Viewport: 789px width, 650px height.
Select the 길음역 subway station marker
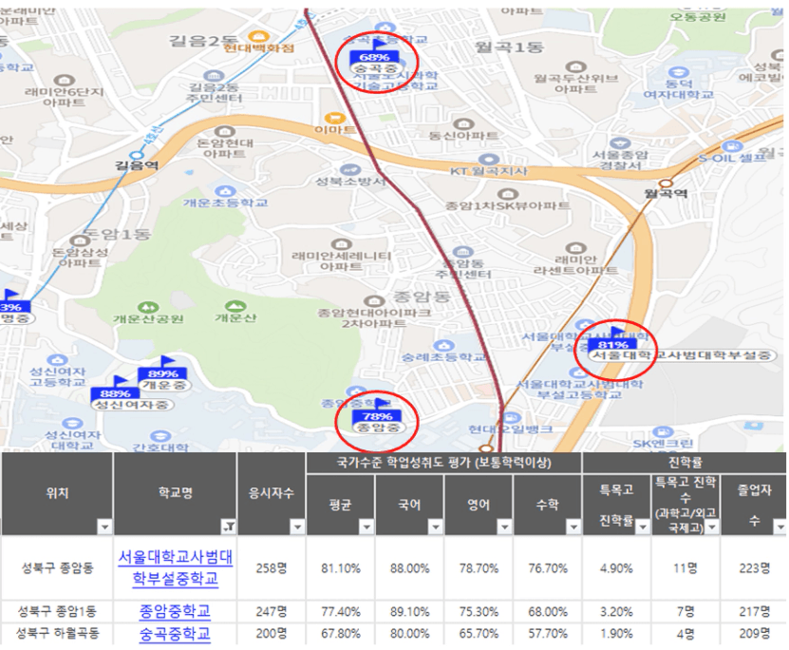tap(136, 156)
